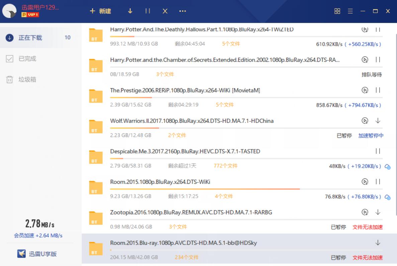The image size is (397, 266).
Task: Click 加速暂停中 link on Wolf.Warriors row
Action: point(371,136)
